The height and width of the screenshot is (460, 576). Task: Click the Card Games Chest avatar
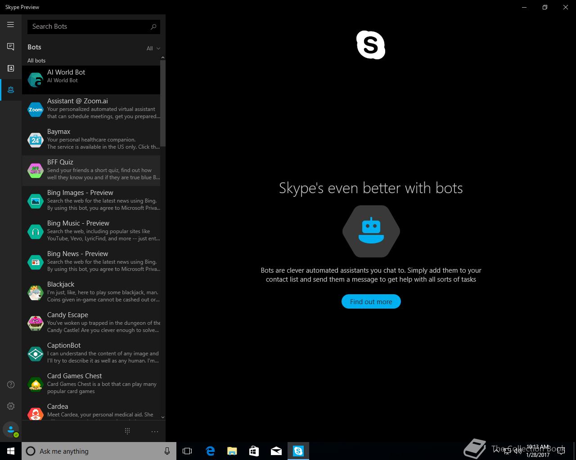(35, 385)
